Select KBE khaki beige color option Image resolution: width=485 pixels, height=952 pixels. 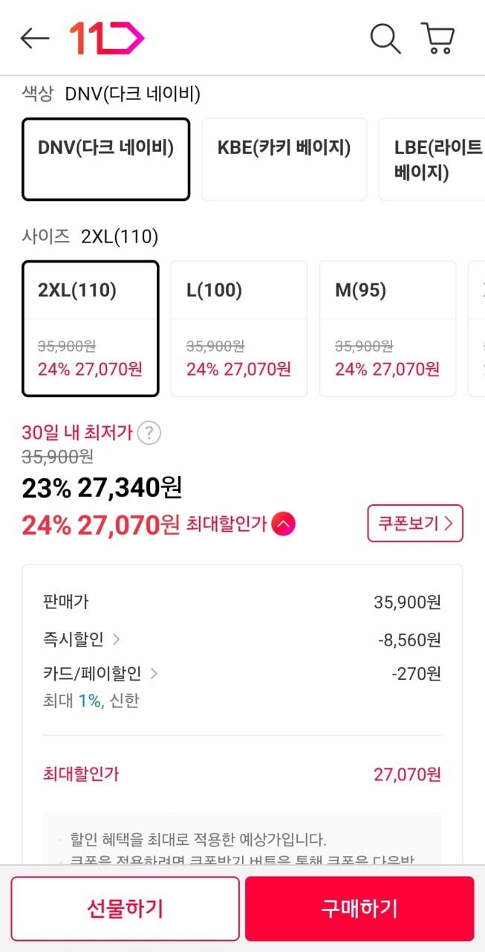(x=284, y=159)
